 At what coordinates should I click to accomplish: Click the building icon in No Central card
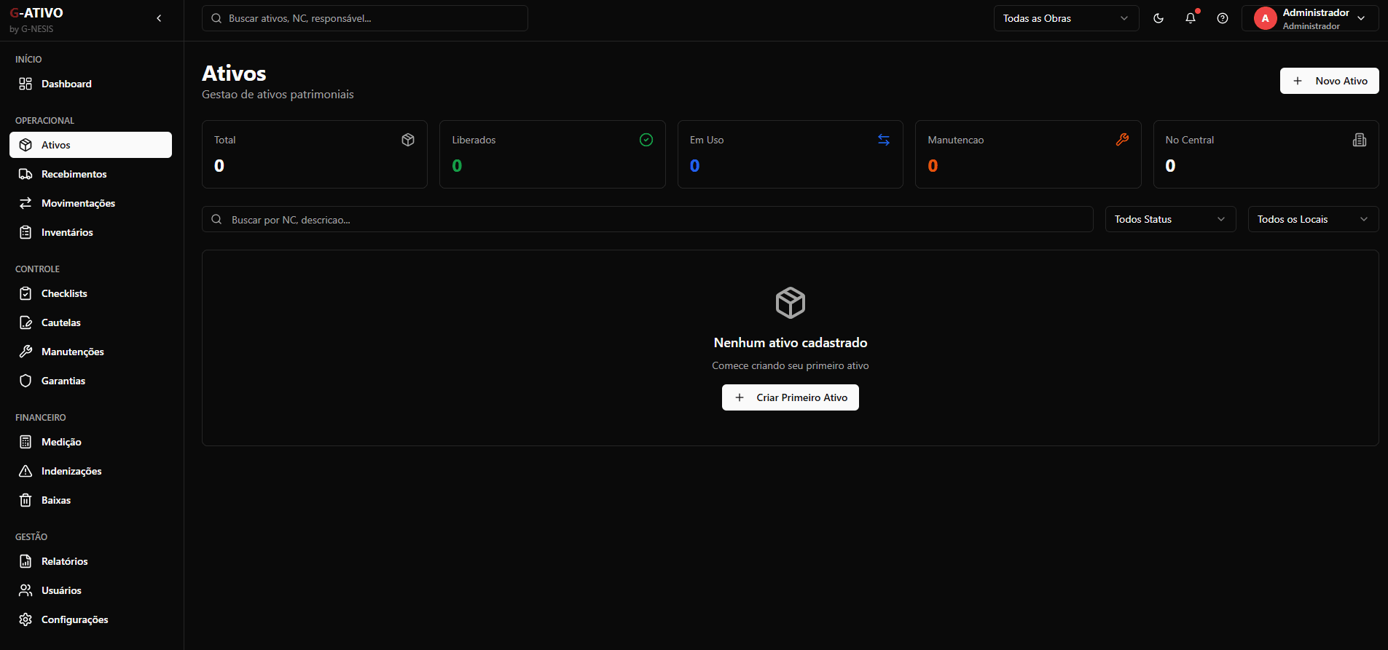click(1360, 140)
